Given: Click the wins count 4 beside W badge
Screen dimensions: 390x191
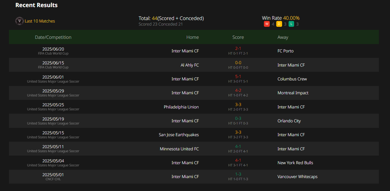Looking at the screenshot, I should [273, 24].
